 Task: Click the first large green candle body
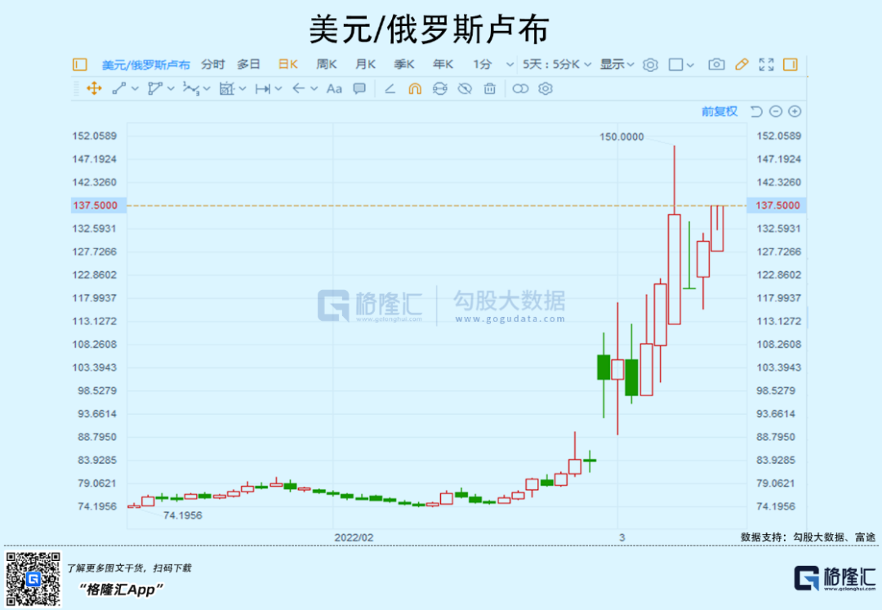[604, 367]
